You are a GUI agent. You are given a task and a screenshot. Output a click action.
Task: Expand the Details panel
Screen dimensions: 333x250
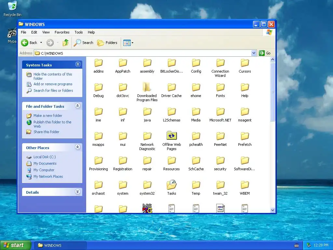coord(78,191)
